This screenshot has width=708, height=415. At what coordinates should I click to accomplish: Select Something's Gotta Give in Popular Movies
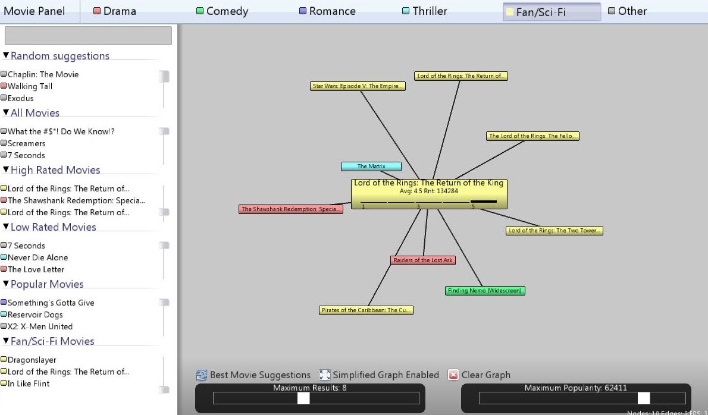48,303
